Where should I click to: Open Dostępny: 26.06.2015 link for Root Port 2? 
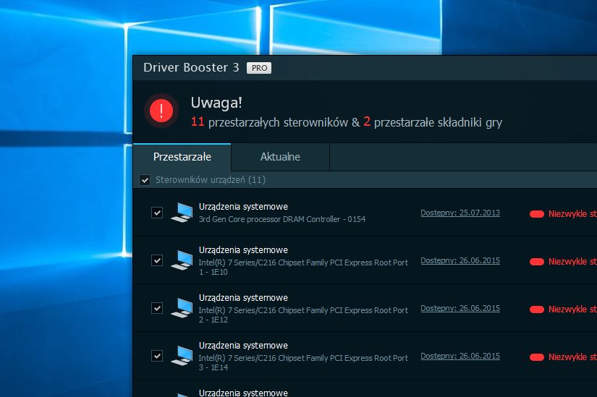pos(460,308)
